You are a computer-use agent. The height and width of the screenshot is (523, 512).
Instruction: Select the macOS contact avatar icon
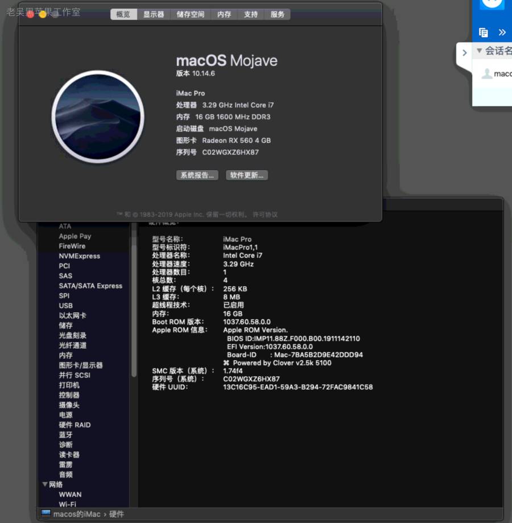click(487, 73)
